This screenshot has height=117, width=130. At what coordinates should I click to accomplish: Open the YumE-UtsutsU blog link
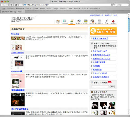coord(17,53)
